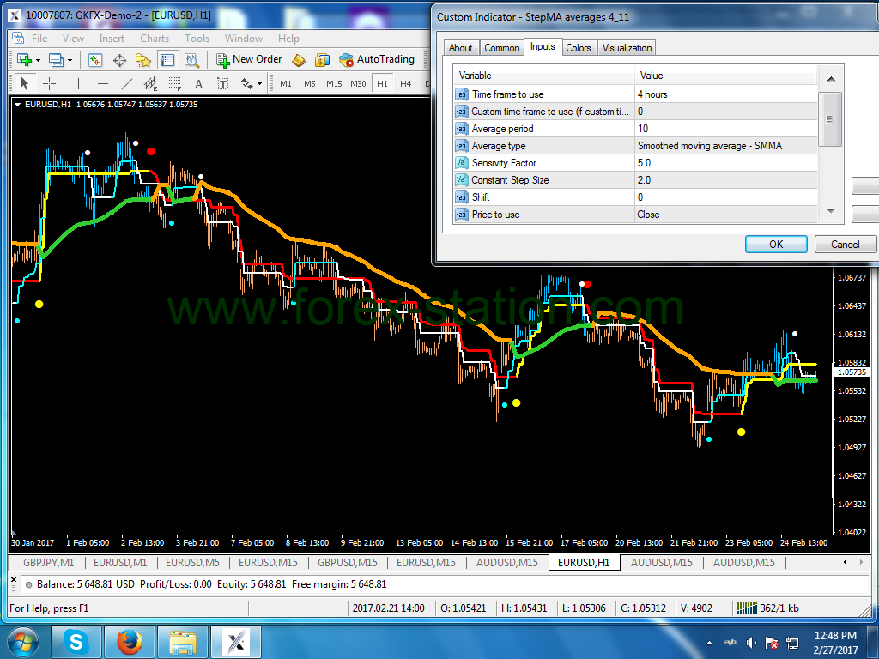Choose the Fibonacci retracement tool

click(x=175, y=83)
